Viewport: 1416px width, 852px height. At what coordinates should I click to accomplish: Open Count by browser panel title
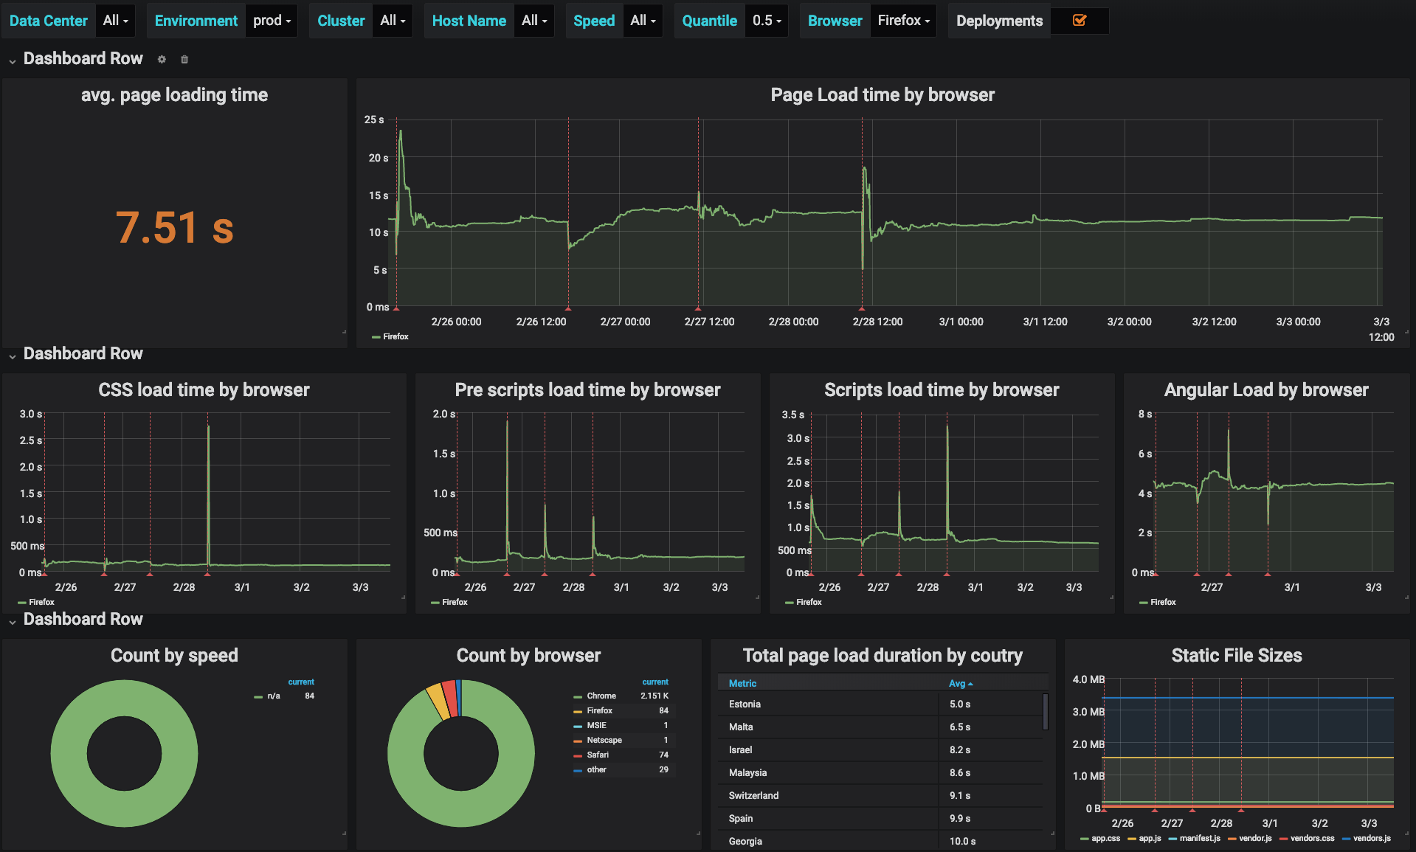click(x=528, y=655)
